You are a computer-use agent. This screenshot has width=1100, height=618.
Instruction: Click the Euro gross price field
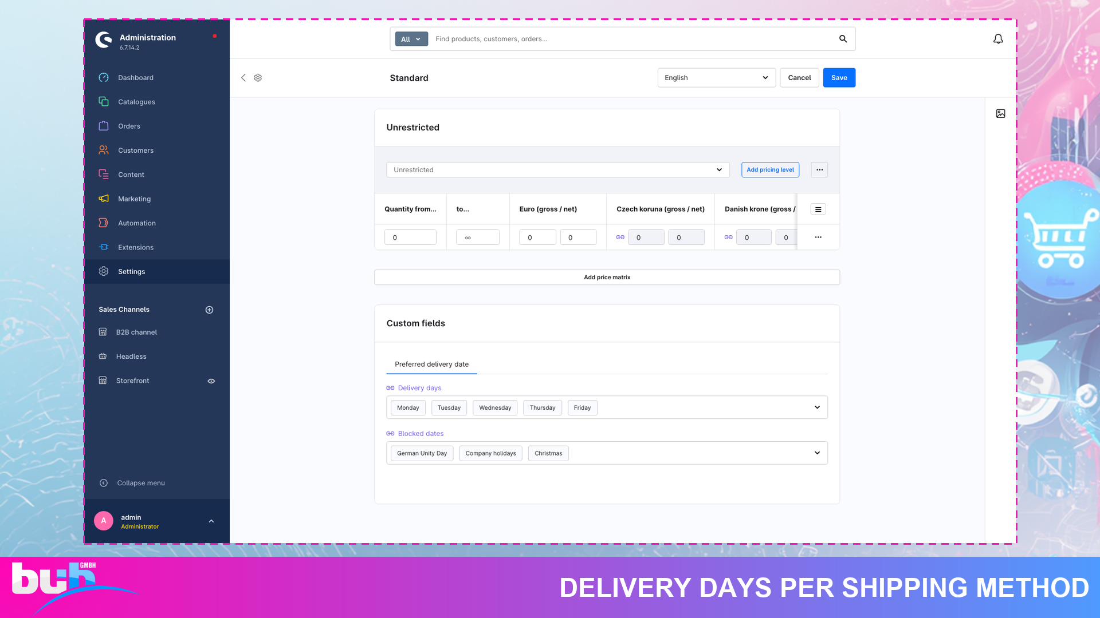pyautogui.click(x=537, y=237)
